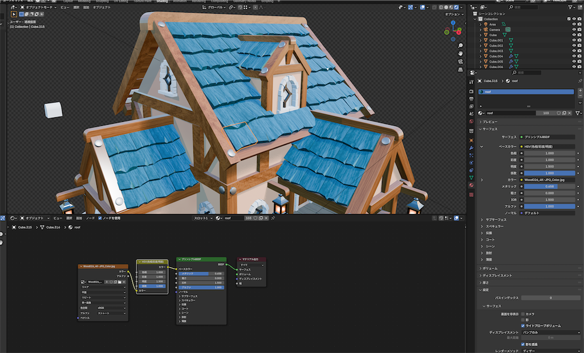
Task: Hide Camera in outliner with eye icon
Action: [574, 30]
